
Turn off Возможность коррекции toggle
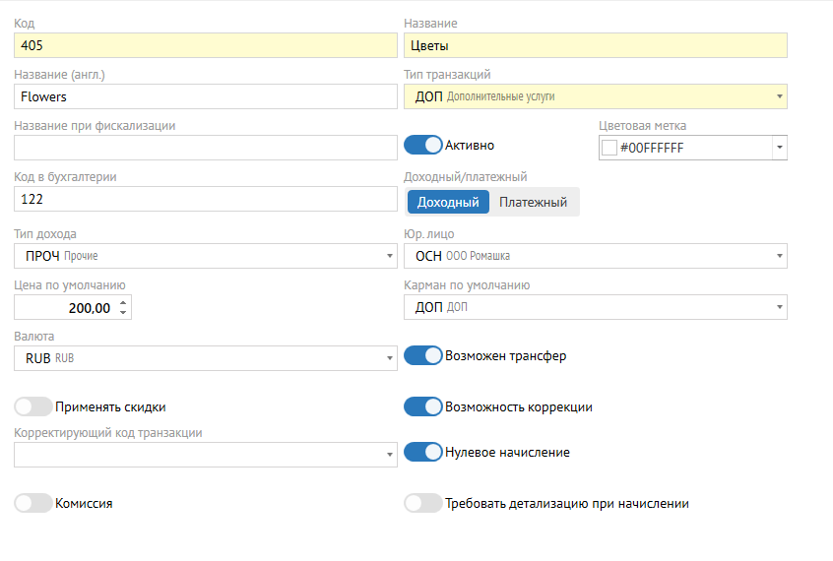pyautogui.click(x=423, y=406)
